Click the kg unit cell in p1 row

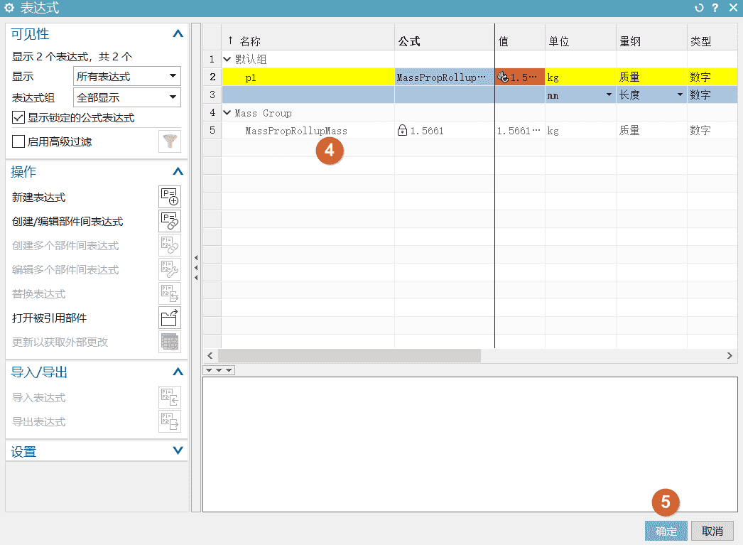(580, 77)
